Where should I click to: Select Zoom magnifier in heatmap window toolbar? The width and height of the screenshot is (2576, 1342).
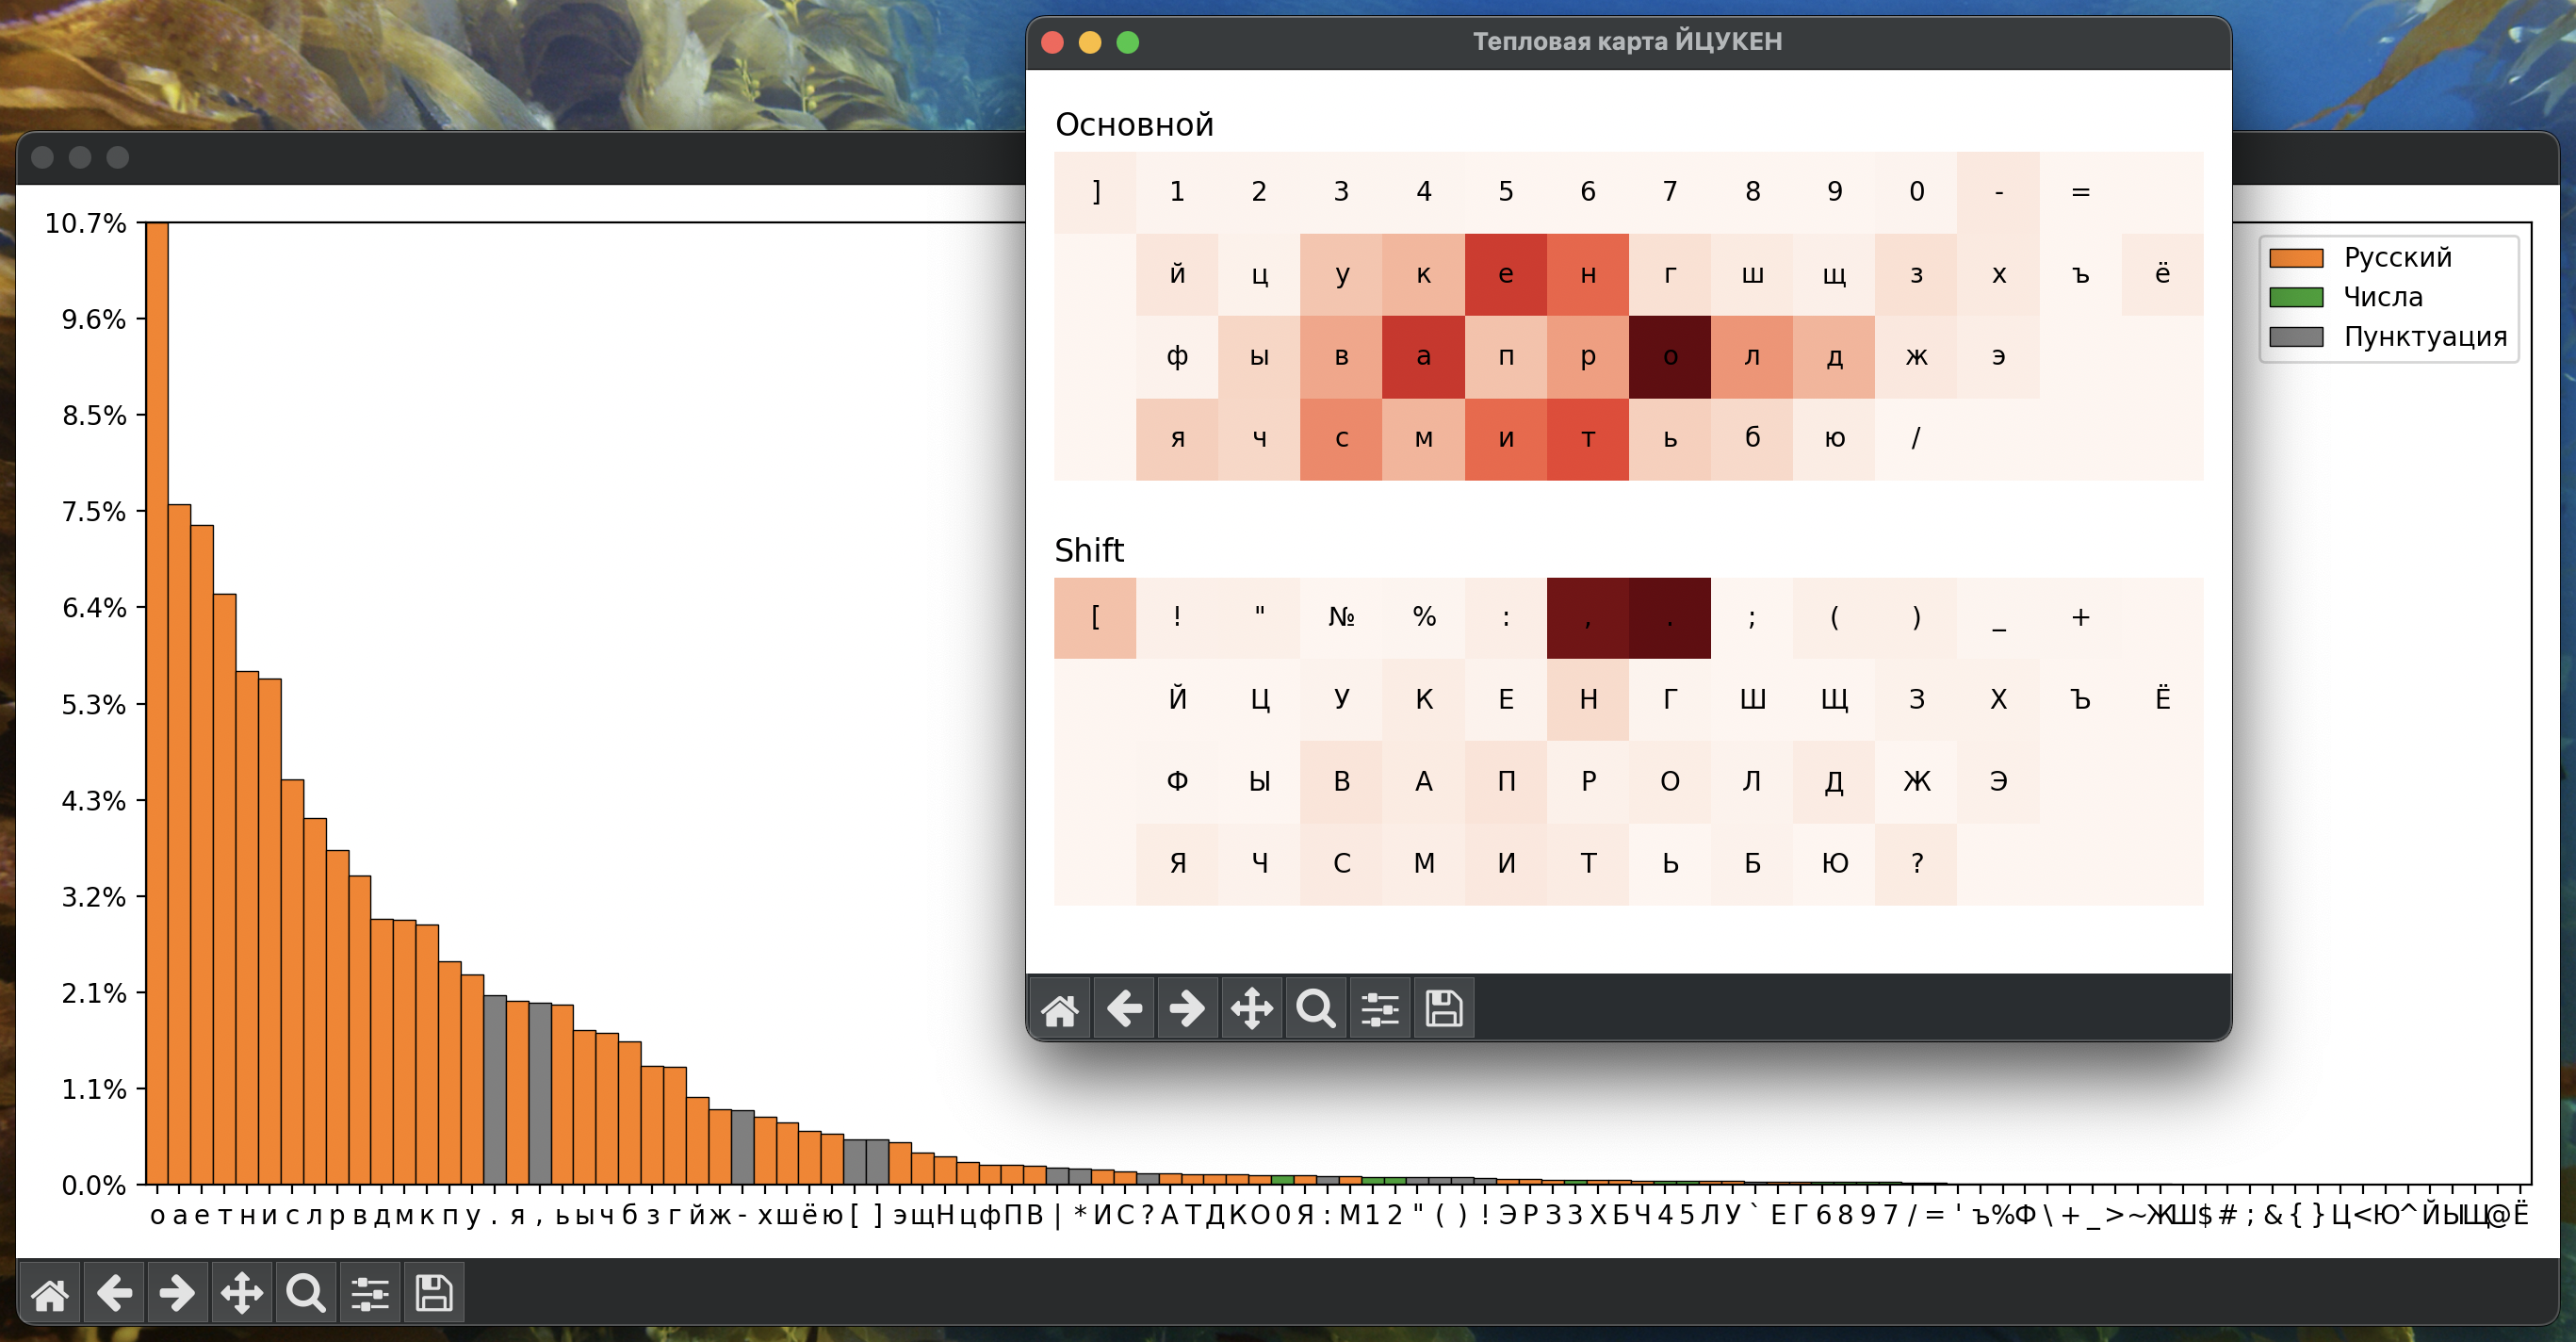point(1315,1008)
